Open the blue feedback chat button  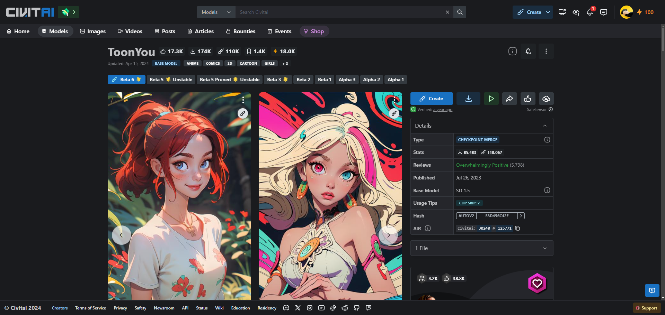pos(652,290)
